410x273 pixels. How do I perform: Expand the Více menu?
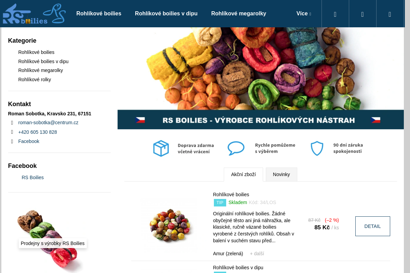[304, 14]
